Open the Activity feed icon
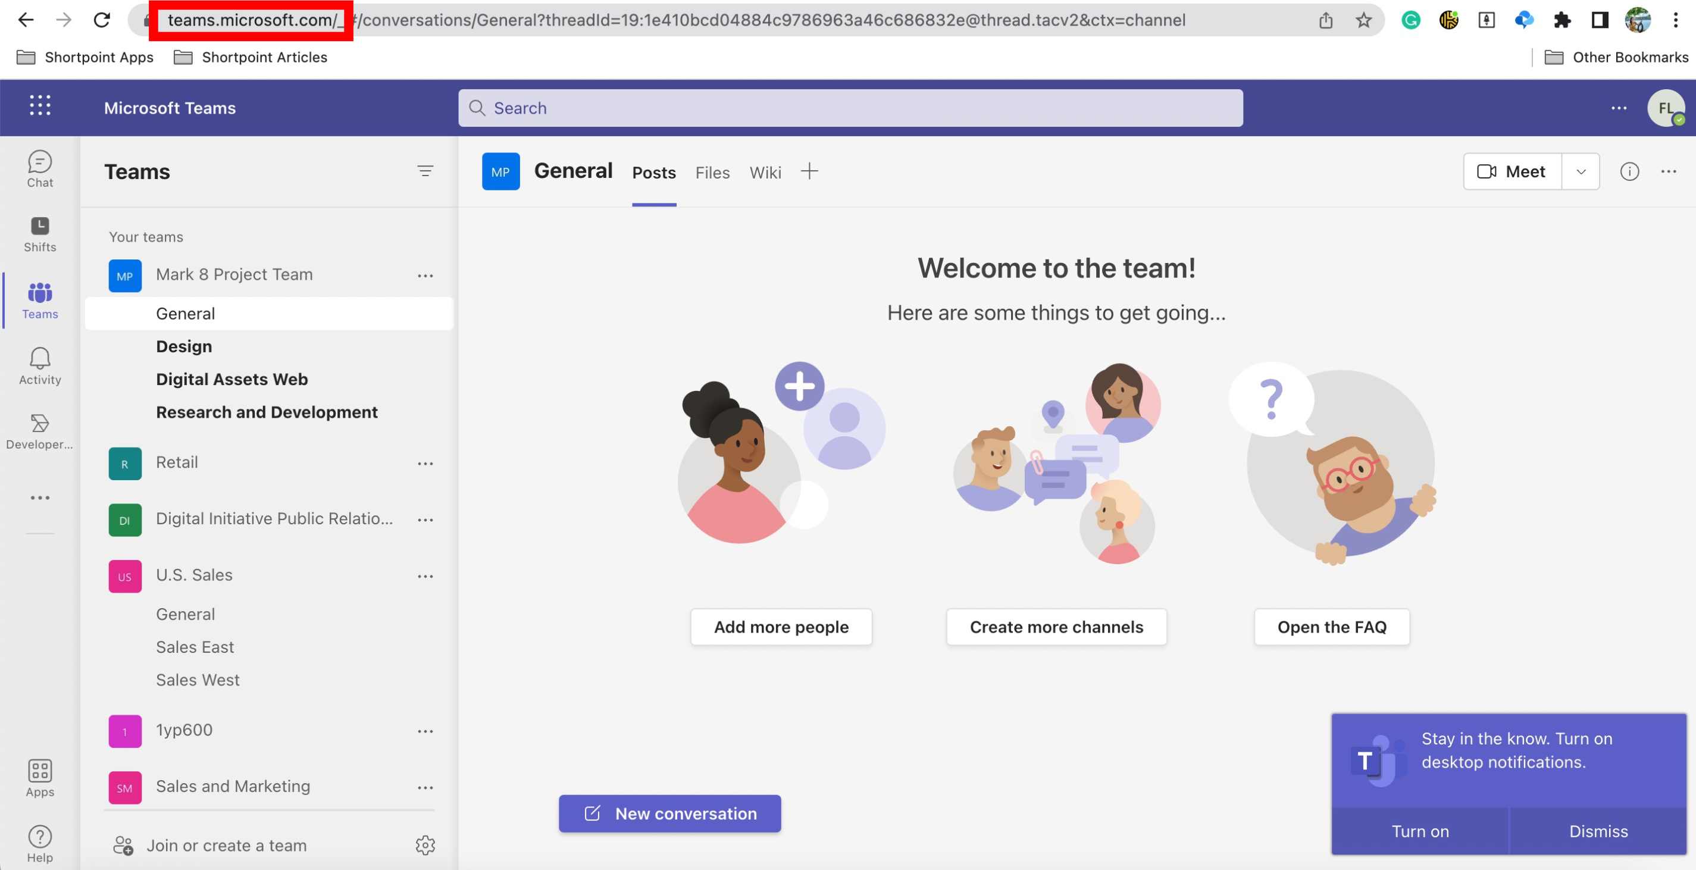This screenshot has width=1696, height=870. (x=39, y=366)
